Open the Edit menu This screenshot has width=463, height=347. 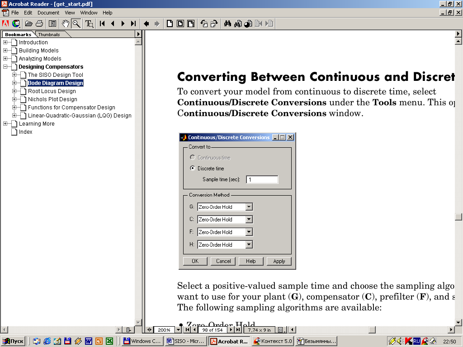click(28, 13)
